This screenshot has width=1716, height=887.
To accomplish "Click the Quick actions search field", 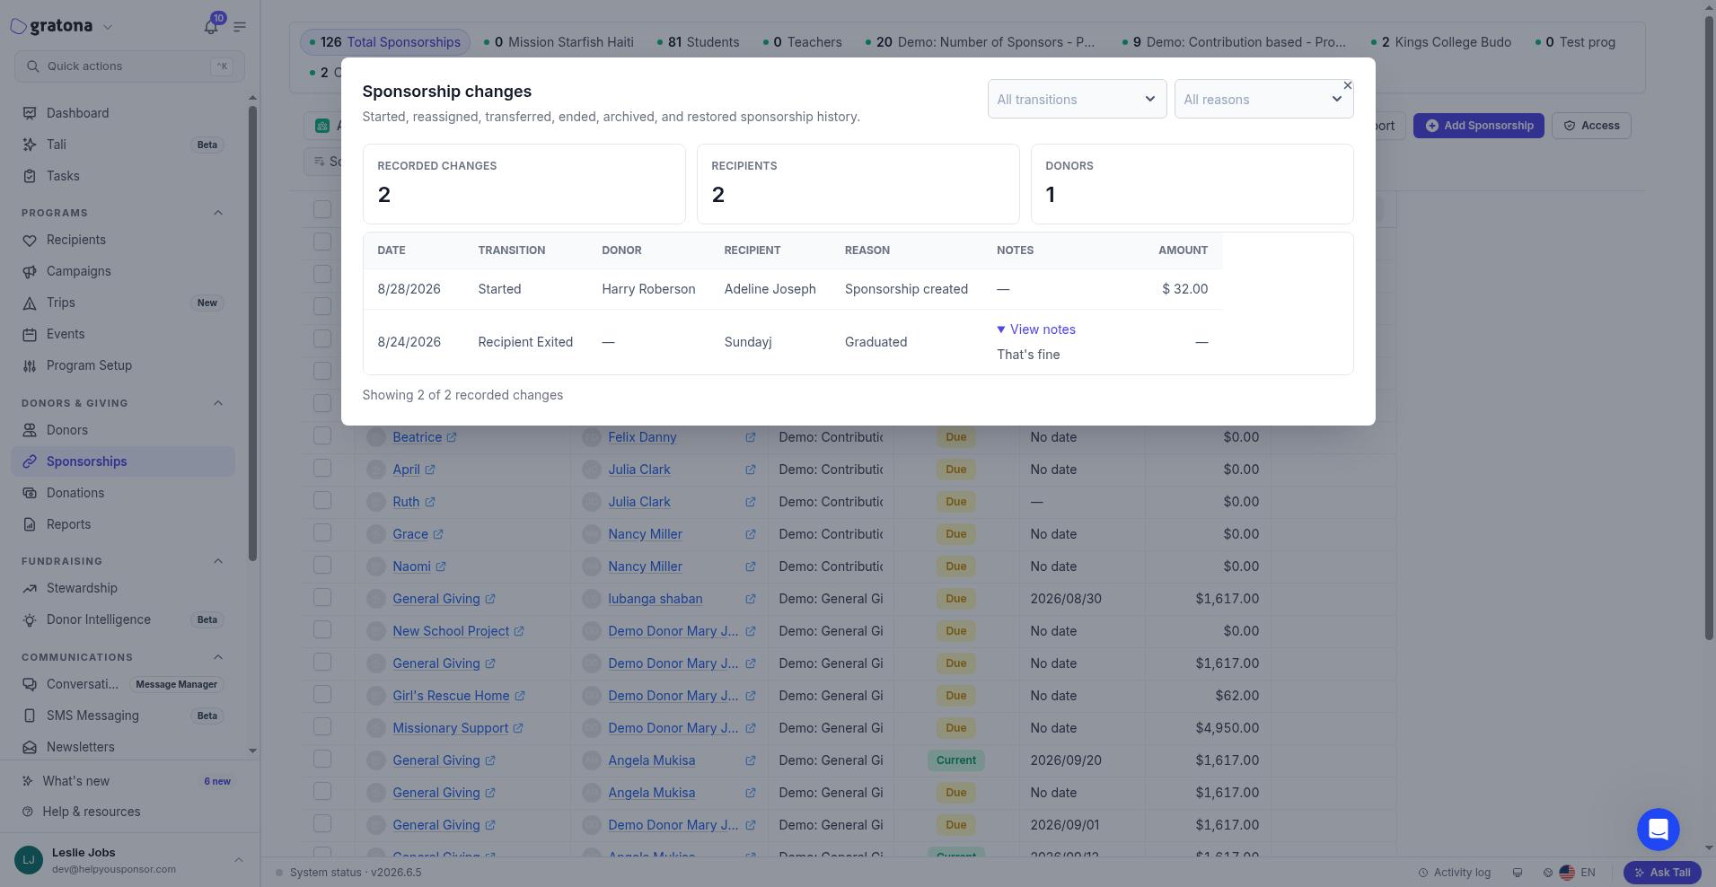I will point(129,66).
